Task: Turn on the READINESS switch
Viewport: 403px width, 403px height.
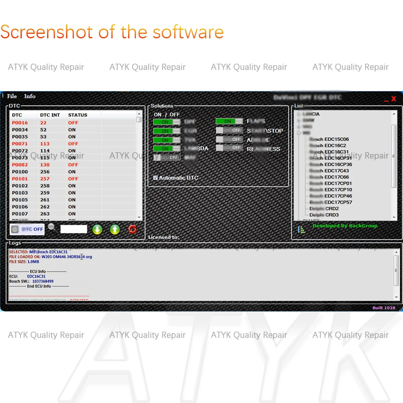Action: point(229,148)
